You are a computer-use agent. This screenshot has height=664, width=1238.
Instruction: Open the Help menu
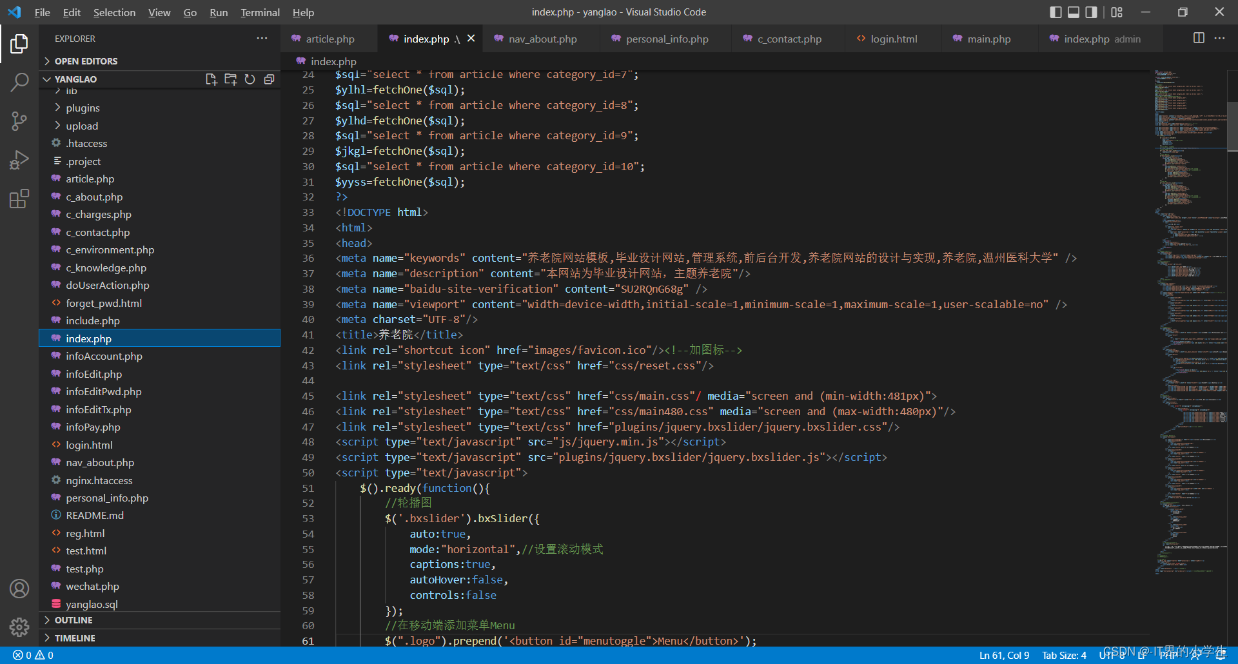pyautogui.click(x=303, y=12)
